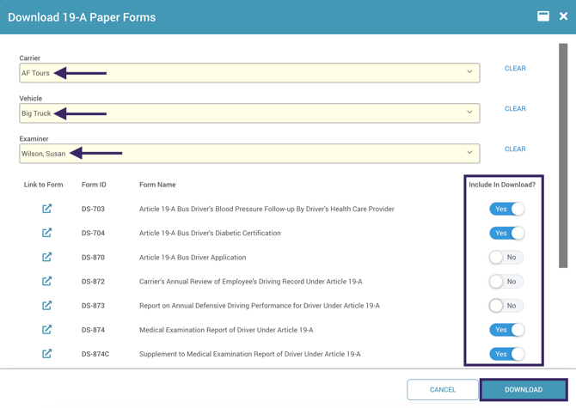
Task: Open the DS-874C form link icon
Action: pos(47,353)
